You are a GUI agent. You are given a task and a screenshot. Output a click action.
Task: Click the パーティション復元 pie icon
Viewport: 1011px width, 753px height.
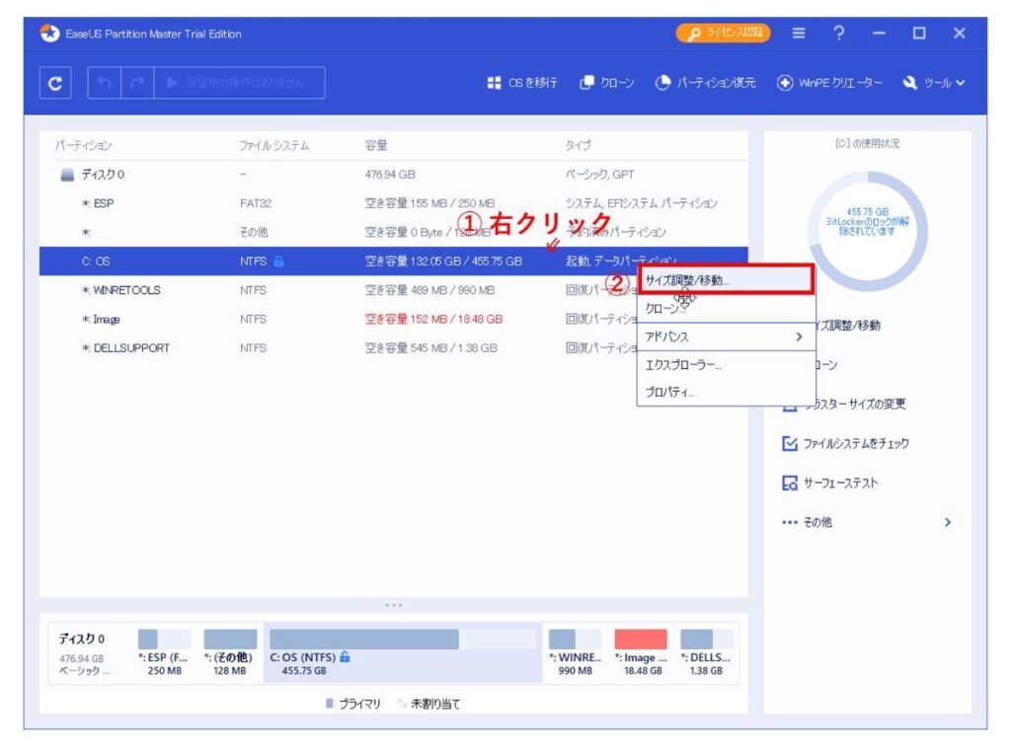coord(662,83)
